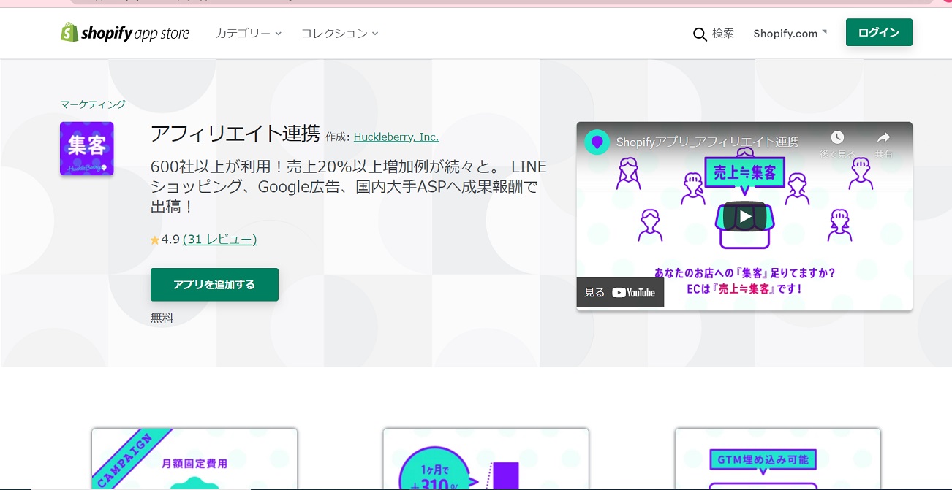Open the 1ヶ月で+310% screenshot thumbnail
Screen dimensions: 952x490
[486, 459]
